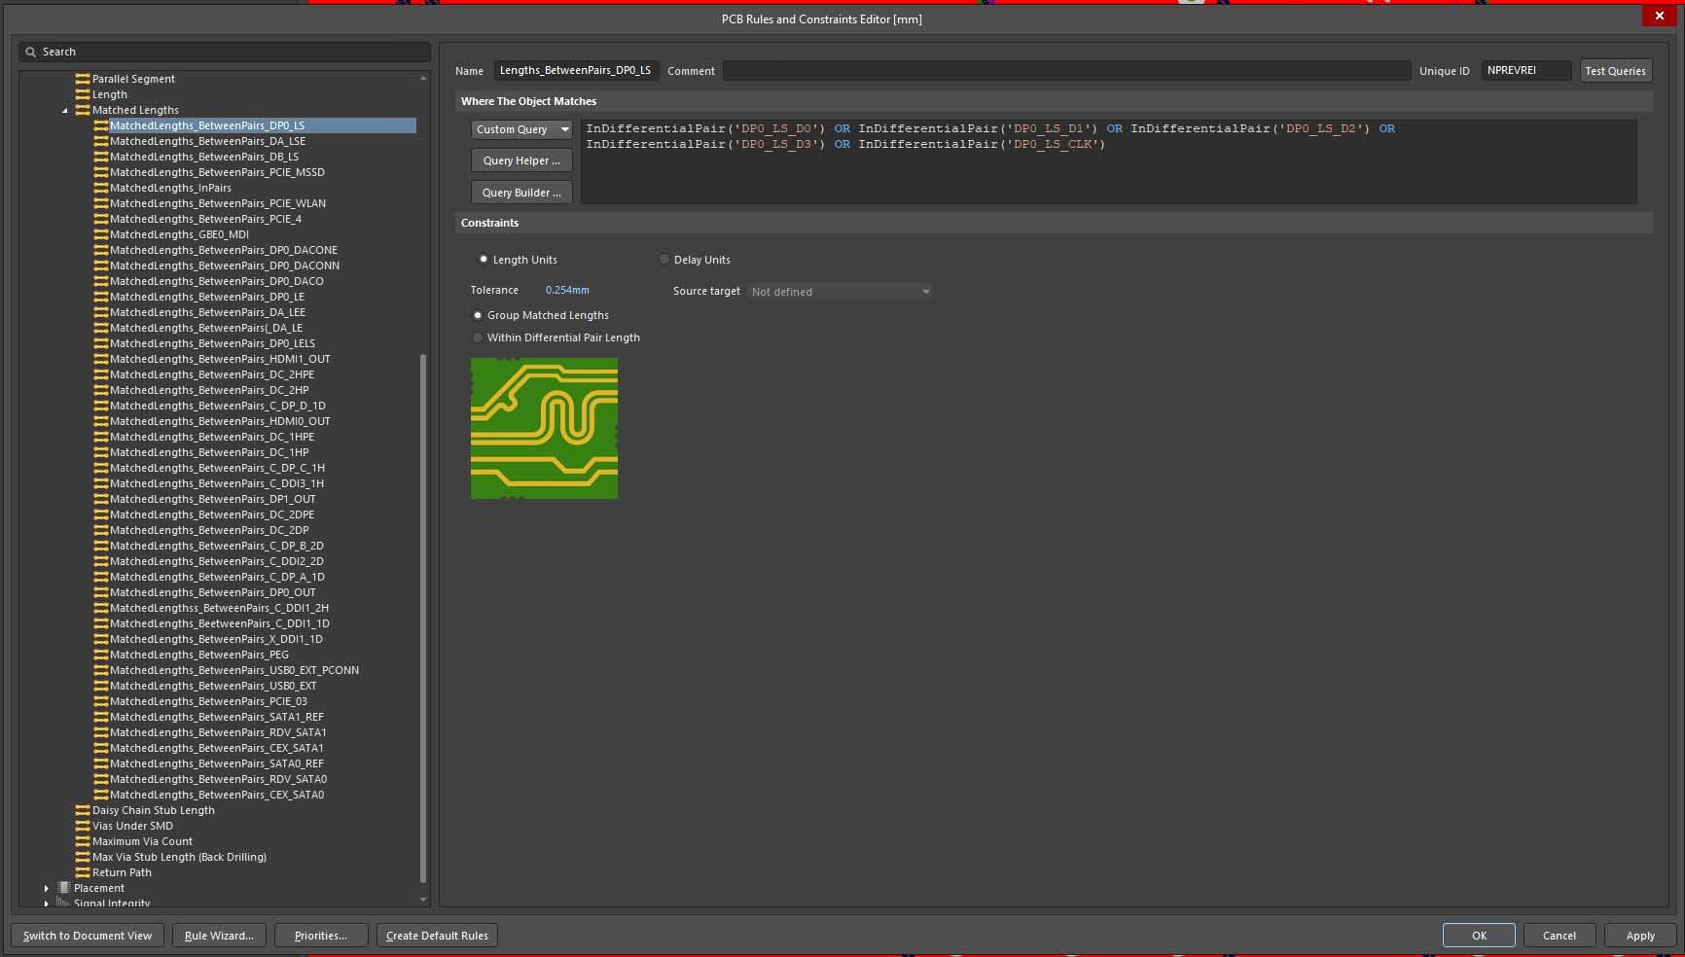Open the Query Builder dialog

(x=521, y=193)
